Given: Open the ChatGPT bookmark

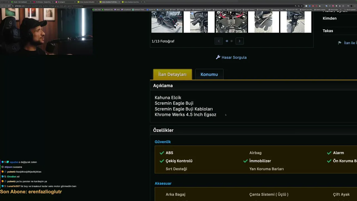Looking at the screenshot, I should click(x=208, y=9).
